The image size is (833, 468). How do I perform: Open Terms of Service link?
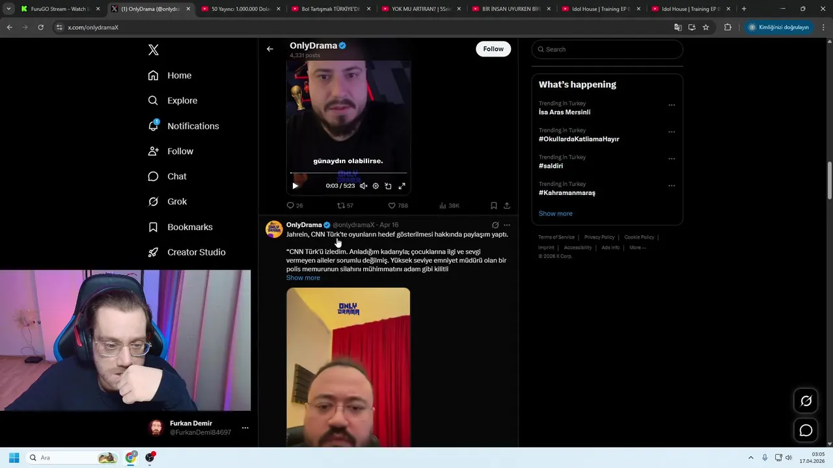click(x=556, y=237)
